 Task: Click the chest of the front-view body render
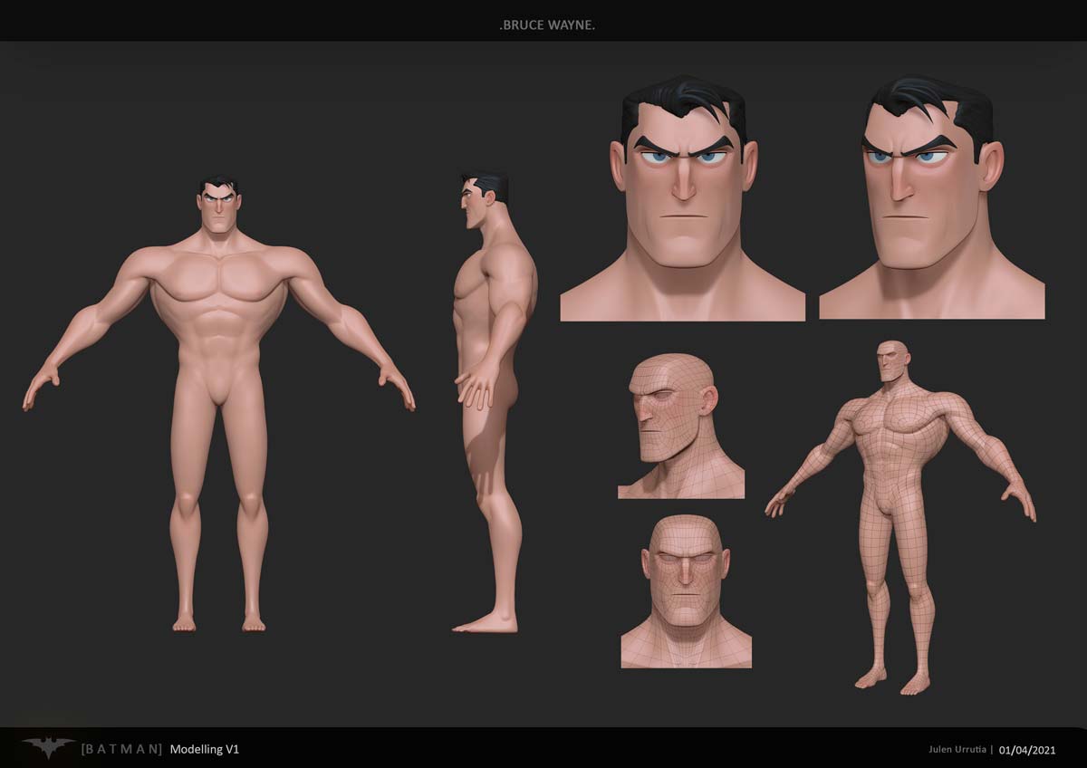[x=220, y=283]
